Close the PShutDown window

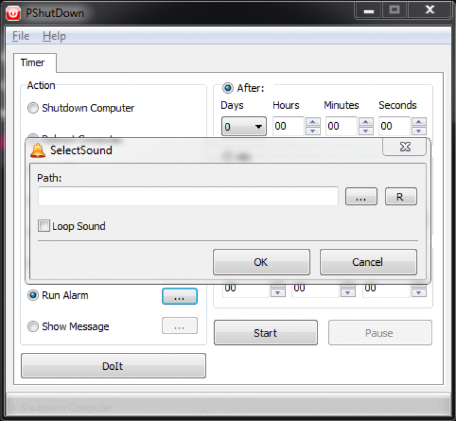pos(429,10)
